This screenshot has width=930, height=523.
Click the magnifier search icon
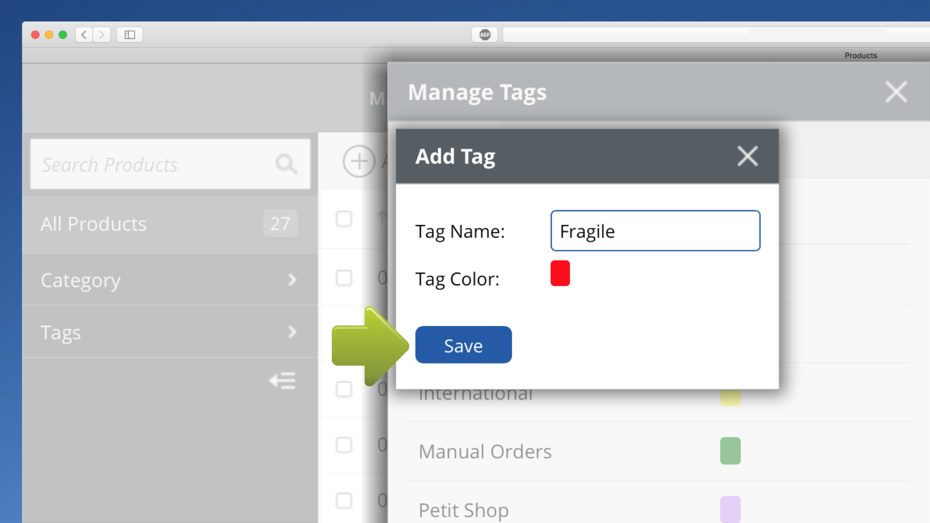click(x=286, y=164)
